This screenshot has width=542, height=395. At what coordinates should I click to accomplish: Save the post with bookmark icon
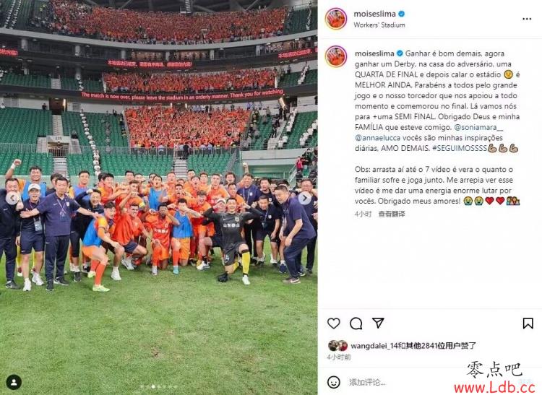(528, 324)
